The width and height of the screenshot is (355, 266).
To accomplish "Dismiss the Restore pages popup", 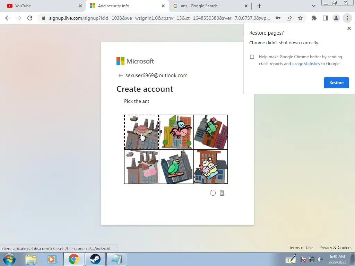I will tap(349, 28).
